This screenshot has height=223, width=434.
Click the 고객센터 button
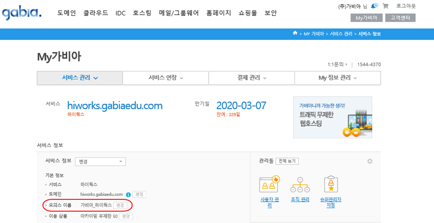(400, 18)
